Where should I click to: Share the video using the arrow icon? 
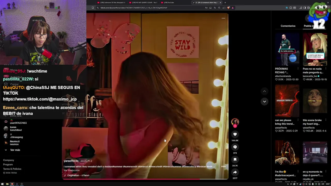(x=235, y=172)
